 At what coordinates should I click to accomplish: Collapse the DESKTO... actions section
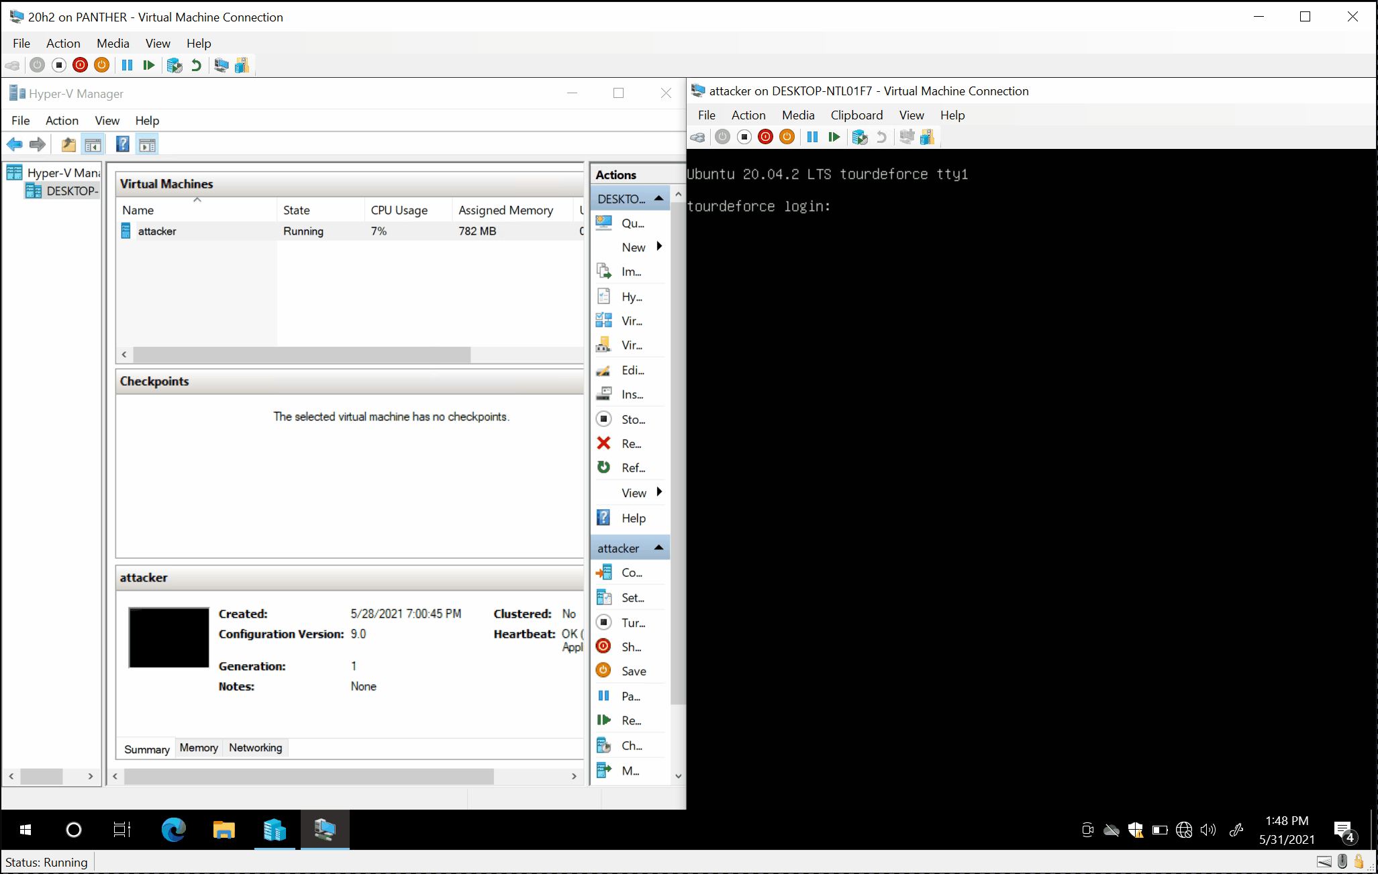658,199
